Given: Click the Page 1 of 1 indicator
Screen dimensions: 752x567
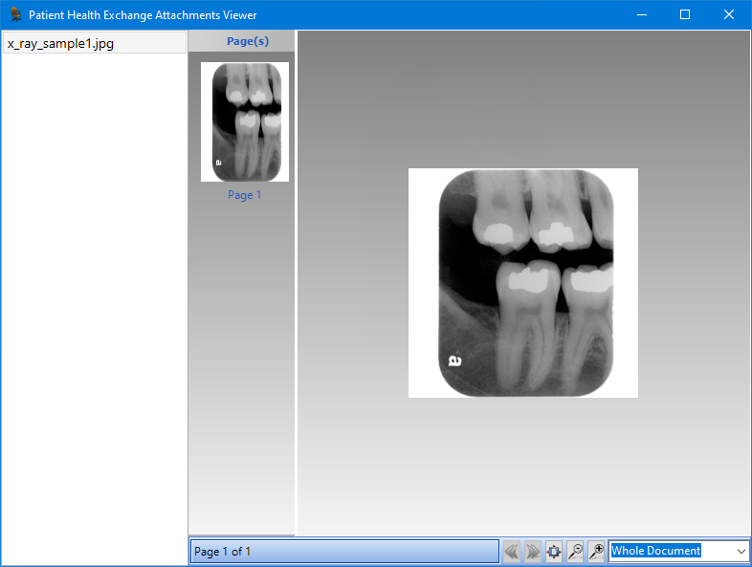Looking at the screenshot, I should 344,552.
